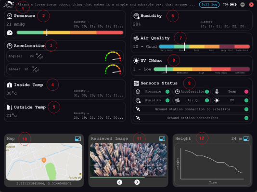Click the Inside Temp history values
Viewport: 257px width, 192px height.
pyautogui.click(x=98, y=96)
